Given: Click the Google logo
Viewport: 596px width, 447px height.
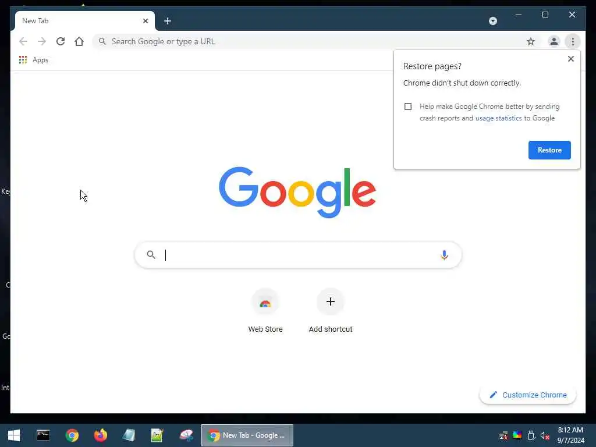Looking at the screenshot, I should [x=297, y=192].
